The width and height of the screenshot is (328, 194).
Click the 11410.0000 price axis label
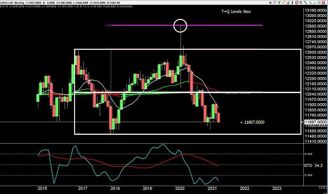coord(315,142)
